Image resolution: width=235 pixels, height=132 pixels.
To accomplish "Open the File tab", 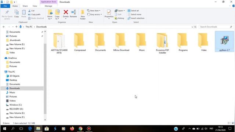I will [x=5, y=6].
